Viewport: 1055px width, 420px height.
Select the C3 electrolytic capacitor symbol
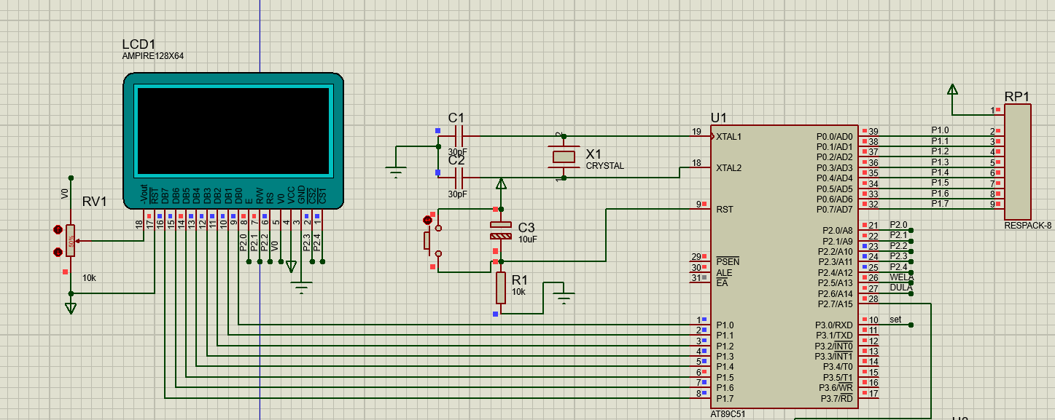501,231
